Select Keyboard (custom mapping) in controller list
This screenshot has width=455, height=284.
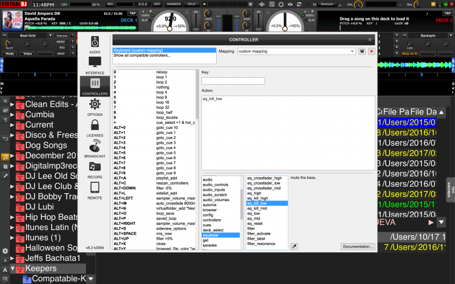click(x=164, y=50)
